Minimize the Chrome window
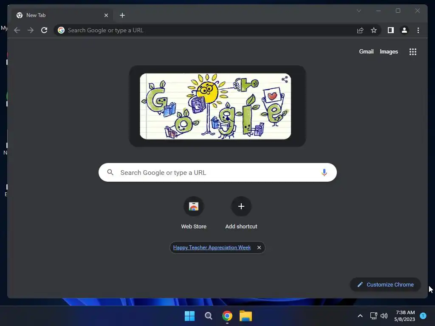Viewport: 435px width, 326px height. pyautogui.click(x=379, y=11)
